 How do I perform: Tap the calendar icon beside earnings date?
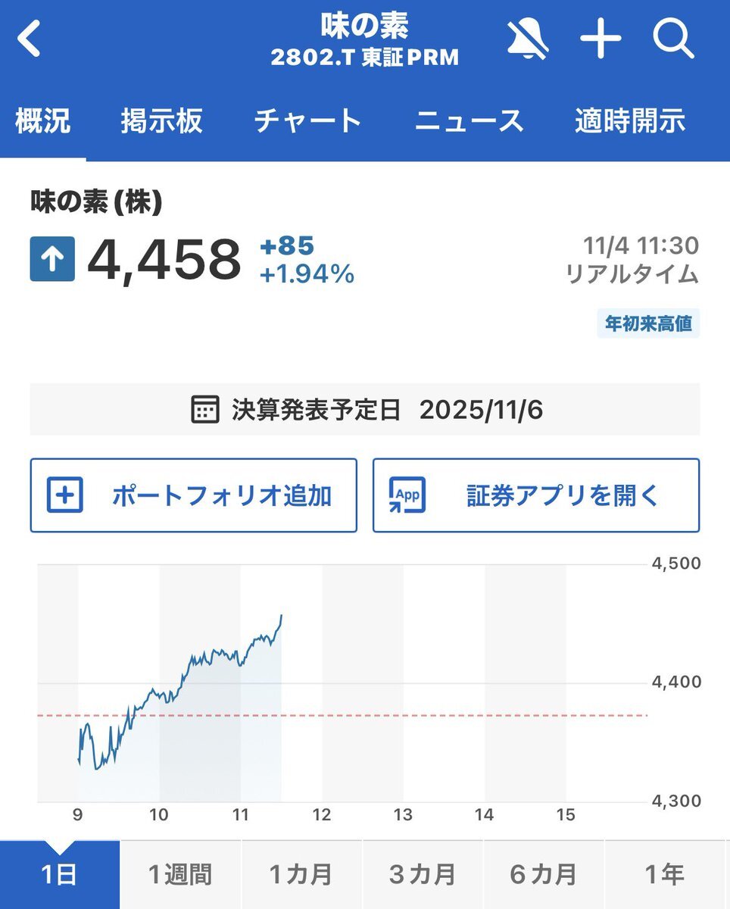click(205, 410)
